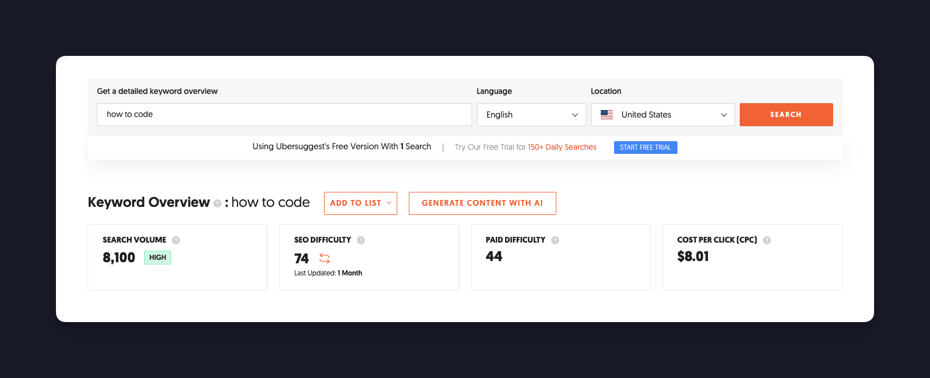Select the 8,100 search volume value
The image size is (930, 378).
pos(119,258)
